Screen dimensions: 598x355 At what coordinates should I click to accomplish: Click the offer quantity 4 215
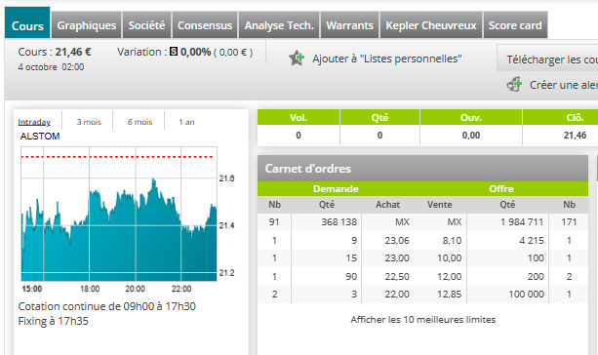point(532,240)
